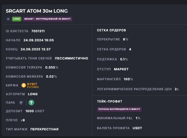Click the green LONG badge
This screenshot has height=138, width=187.
point(16,19)
